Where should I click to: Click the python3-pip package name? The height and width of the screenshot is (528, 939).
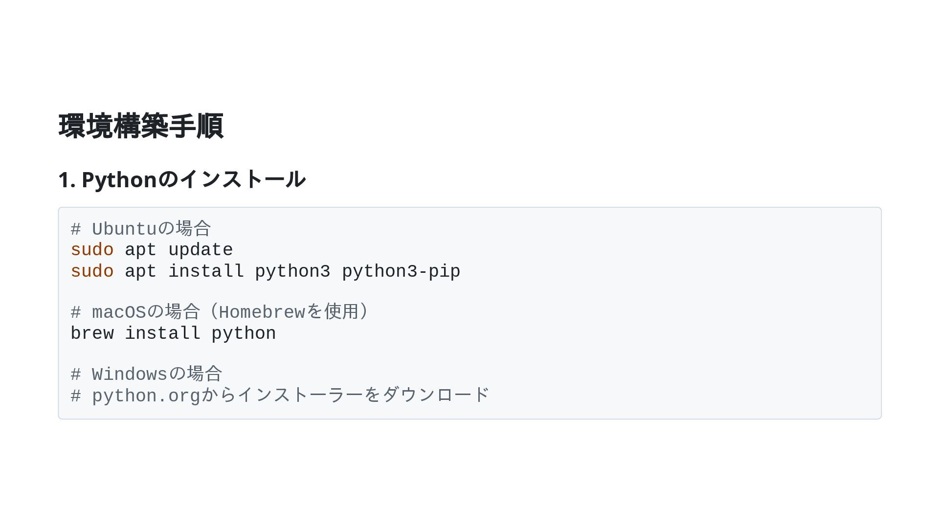pyautogui.click(x=401, y=272)
